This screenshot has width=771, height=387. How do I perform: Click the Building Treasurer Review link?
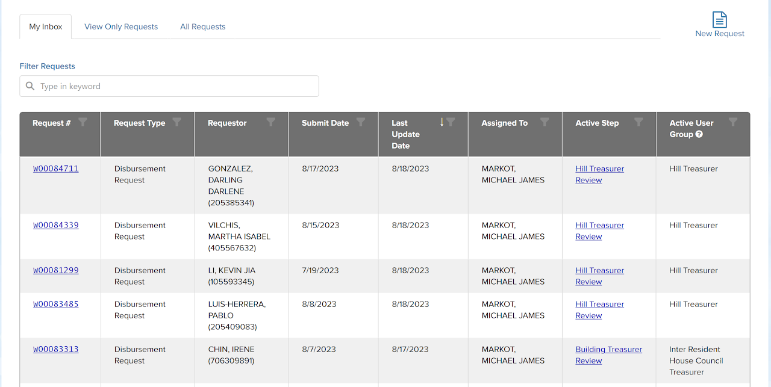(608, 349)
